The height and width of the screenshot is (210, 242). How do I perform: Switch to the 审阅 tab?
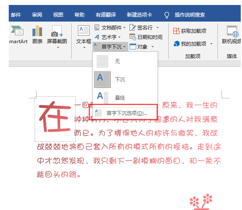pos(37,15)
